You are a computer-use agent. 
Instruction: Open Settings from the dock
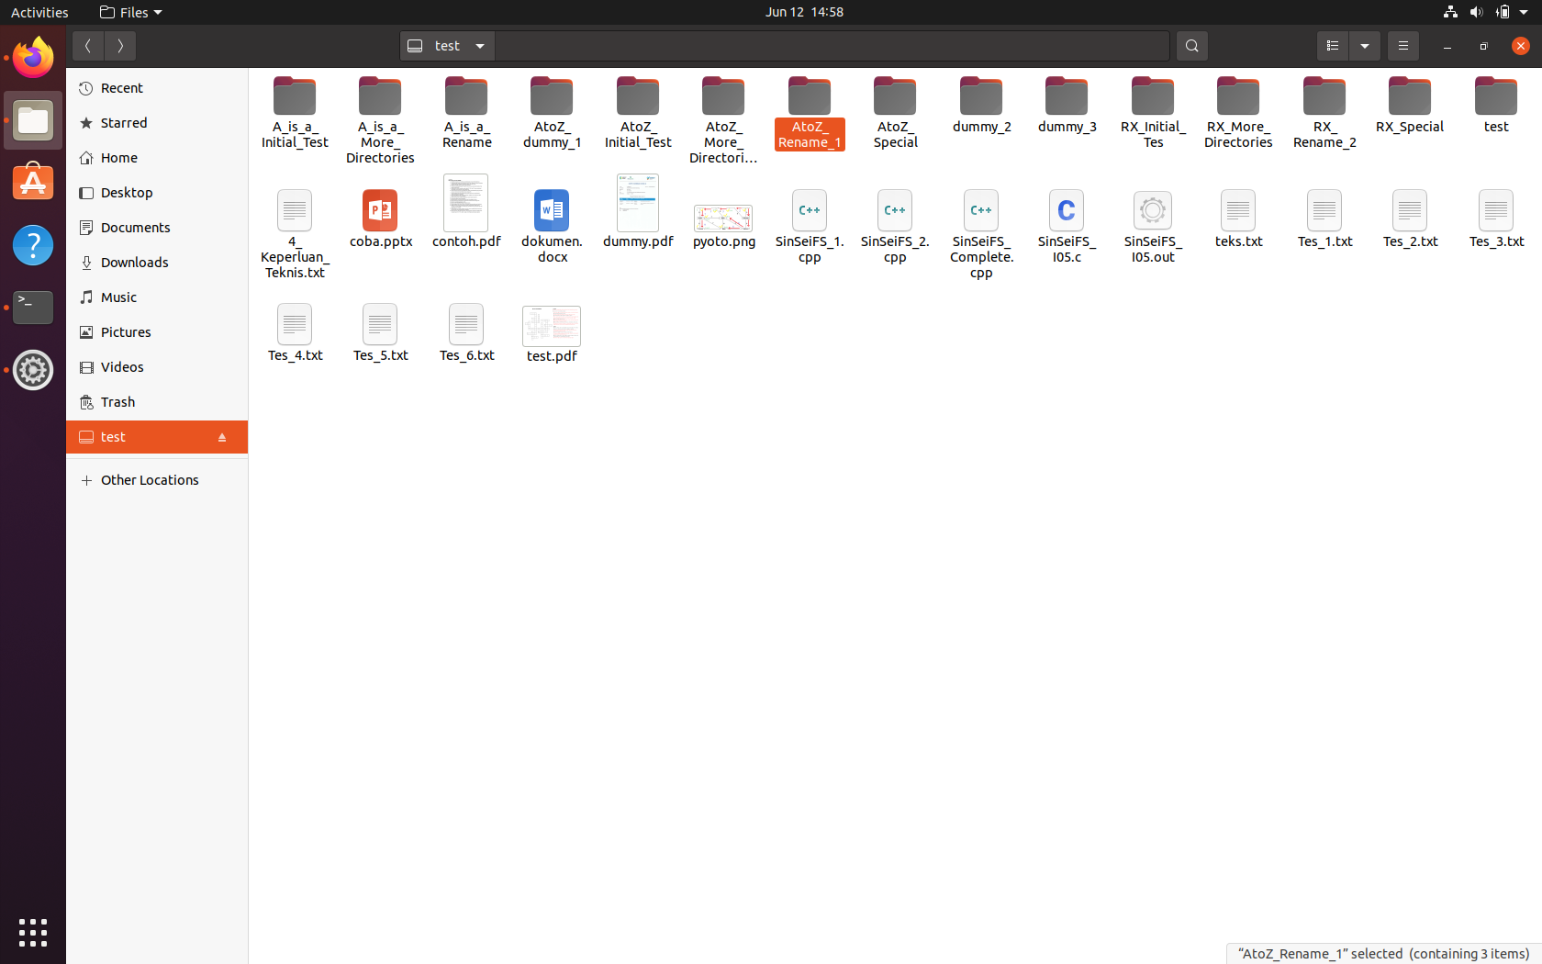32,370
